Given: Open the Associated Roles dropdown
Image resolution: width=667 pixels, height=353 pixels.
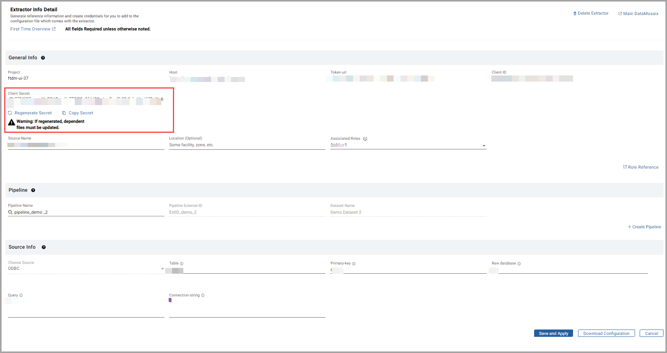Looking at the screenshot, I should pyautogui.click(x=484, y=146).
